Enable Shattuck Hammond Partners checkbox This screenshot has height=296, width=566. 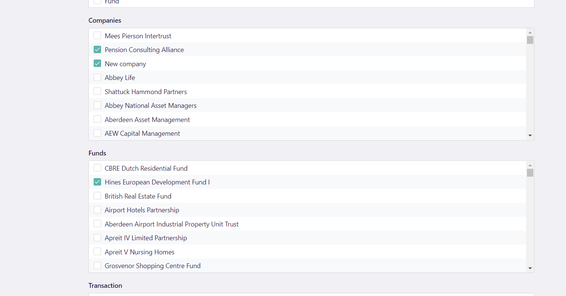[x=97, y=91]
